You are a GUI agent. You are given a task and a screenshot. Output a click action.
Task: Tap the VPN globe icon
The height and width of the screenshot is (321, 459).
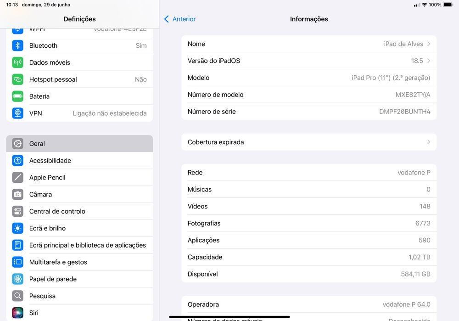(17, 113)
